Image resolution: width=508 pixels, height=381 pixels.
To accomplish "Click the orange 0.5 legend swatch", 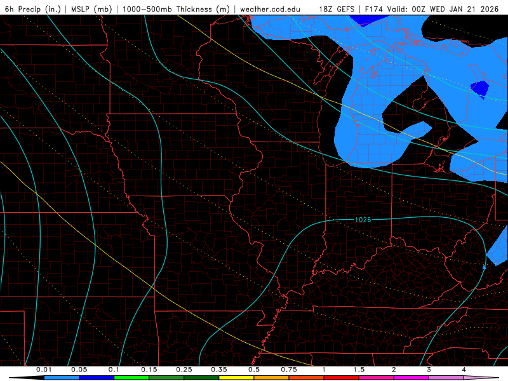I will [272, 378].
